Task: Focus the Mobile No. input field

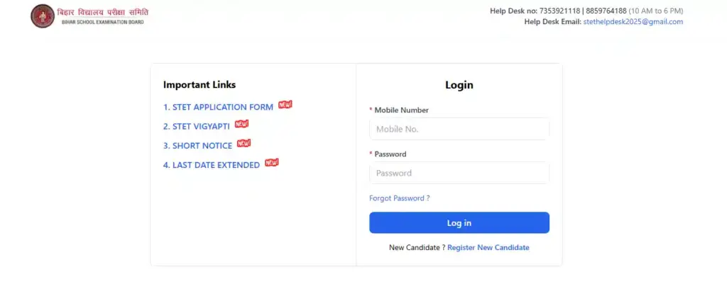Action: pos(459,129)
